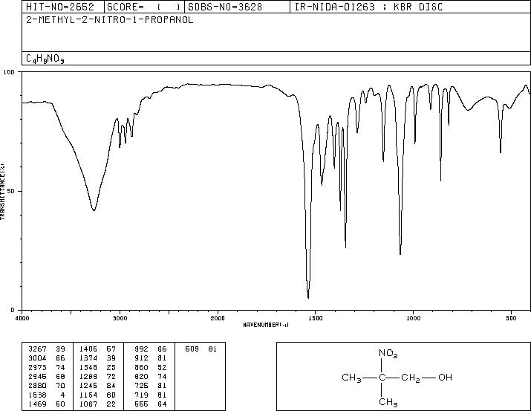Click the NO2 group in the structure
This screenshot has height=411, width=531.
pyautogui.click(x=388, y=353)
